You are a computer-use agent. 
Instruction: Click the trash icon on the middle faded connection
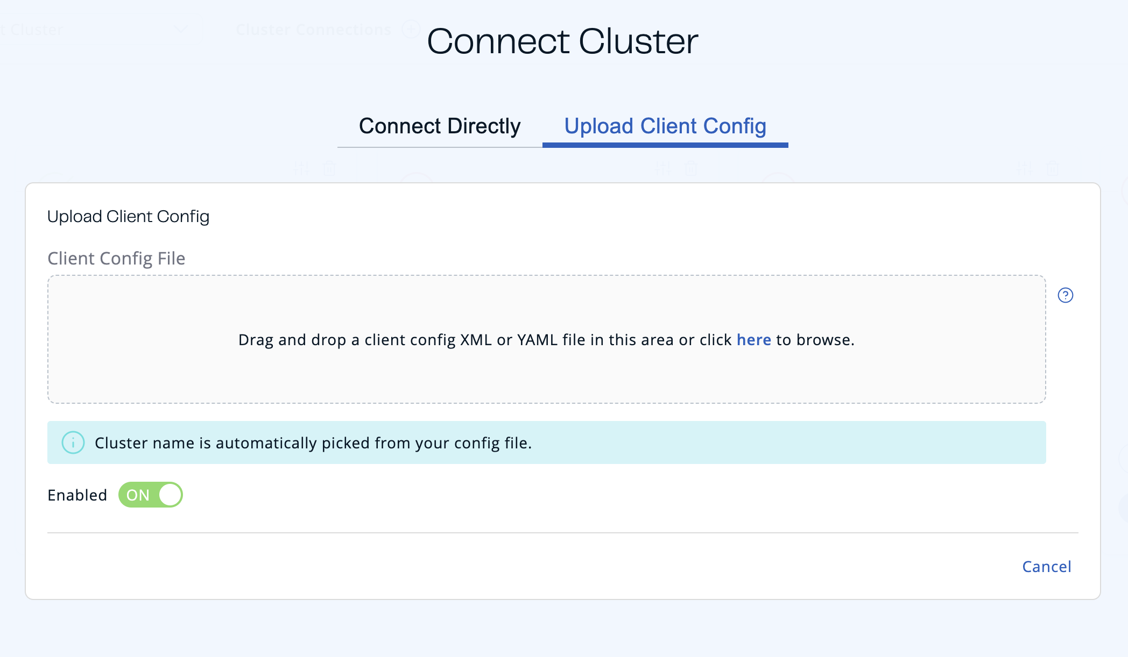(690, 168)
